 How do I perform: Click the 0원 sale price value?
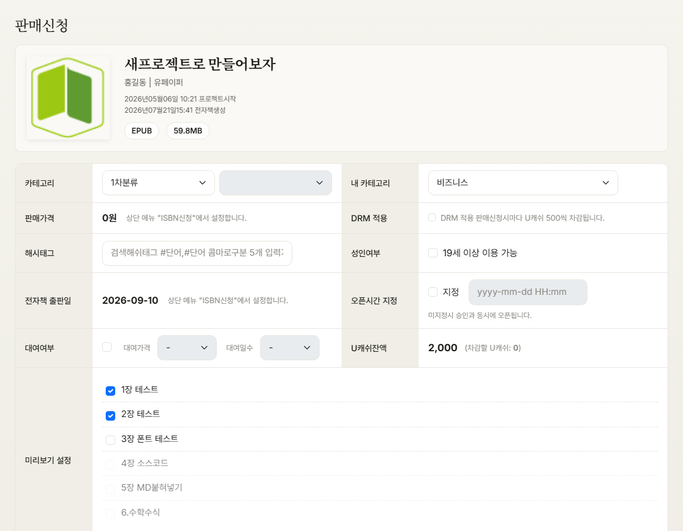pos(109,218)
